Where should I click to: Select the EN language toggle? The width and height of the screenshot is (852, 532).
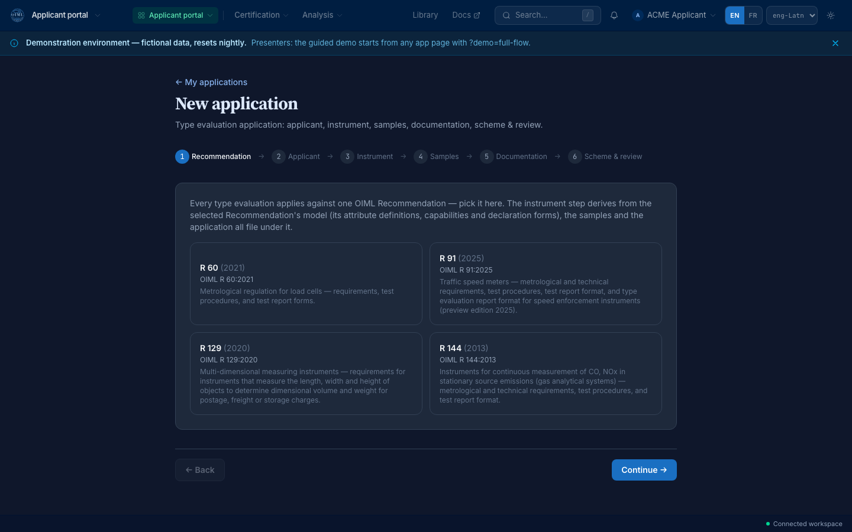[x=735, y=15]
